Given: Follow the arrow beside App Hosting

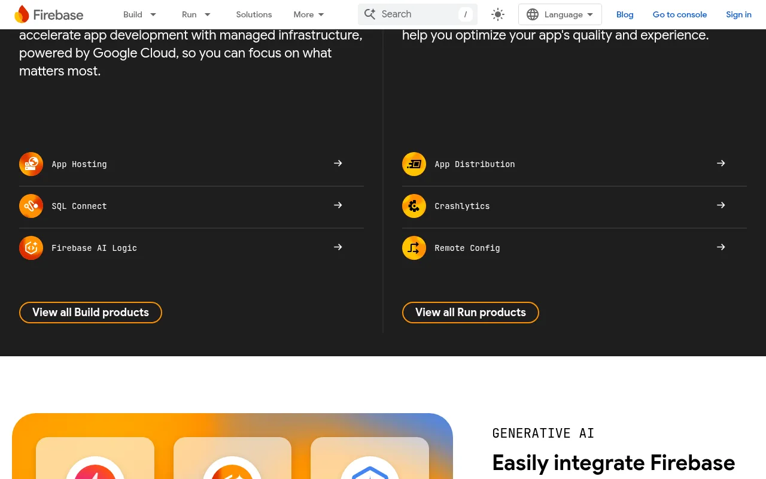Looking at the screenshot, I should click(338, 163).
